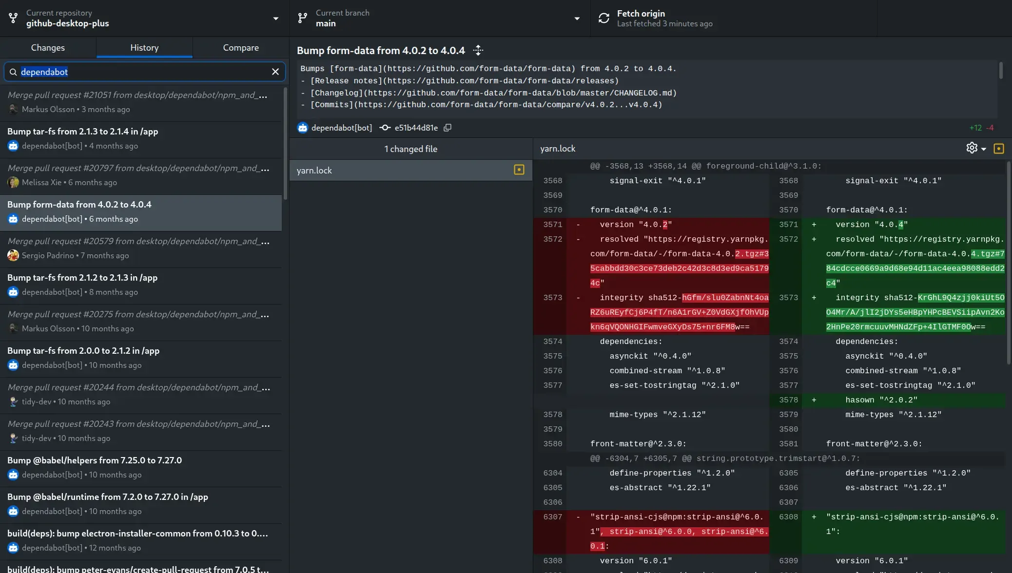The image size is (1012, 573).
Task: Click the Fetch origin label
Action: pyautogui.click(x=641, y=14)
